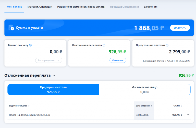Click the Сумма к уплате heading
Image resolution: width=196 pixels, height=128 pixels.
click(x=29, y=28)
